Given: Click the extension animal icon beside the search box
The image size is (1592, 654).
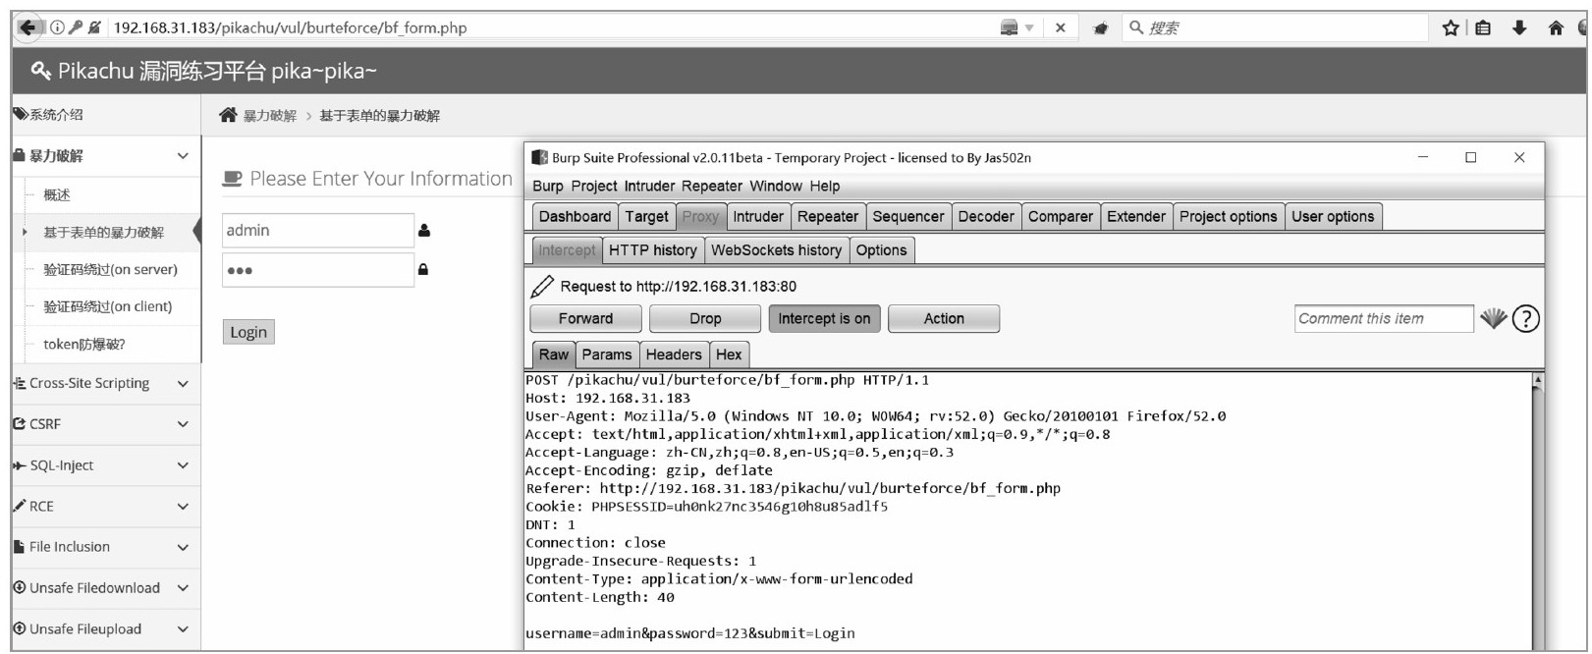Looking at the screenshot, I should 1101,28.
